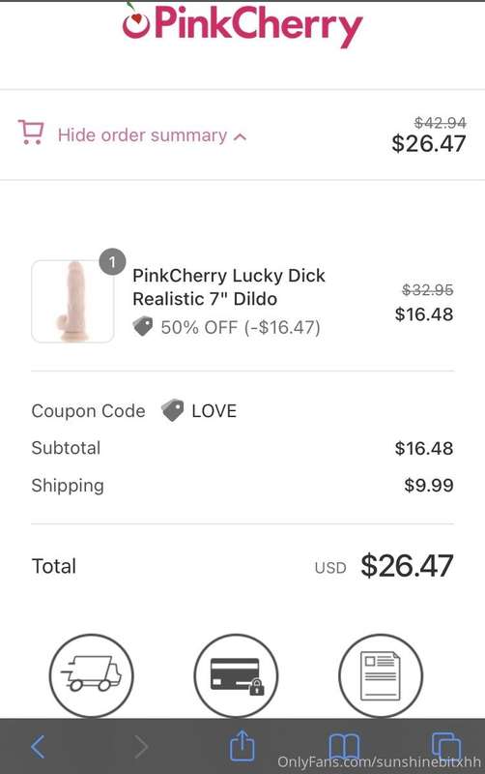Image resolution: width=485 pixels, height=774 pixels.
Task: Click the delivery truck shipping icon
Action: click(91, 674)
